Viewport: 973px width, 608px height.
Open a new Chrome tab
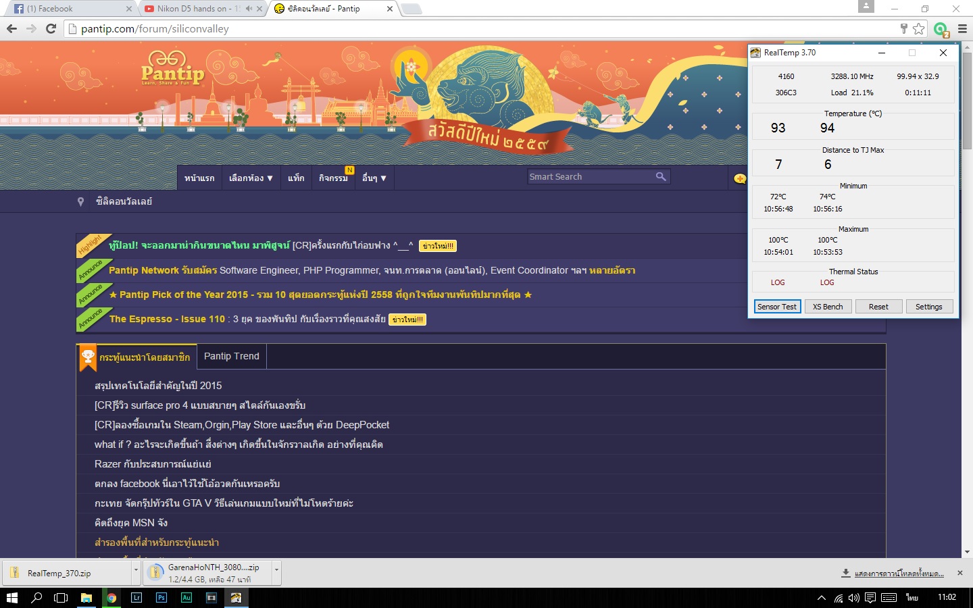411,9
